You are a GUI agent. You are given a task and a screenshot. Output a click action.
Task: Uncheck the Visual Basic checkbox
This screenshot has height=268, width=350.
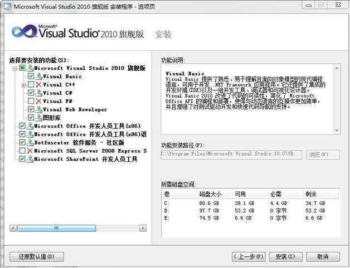pyautogui.click(x=31, y=76)
